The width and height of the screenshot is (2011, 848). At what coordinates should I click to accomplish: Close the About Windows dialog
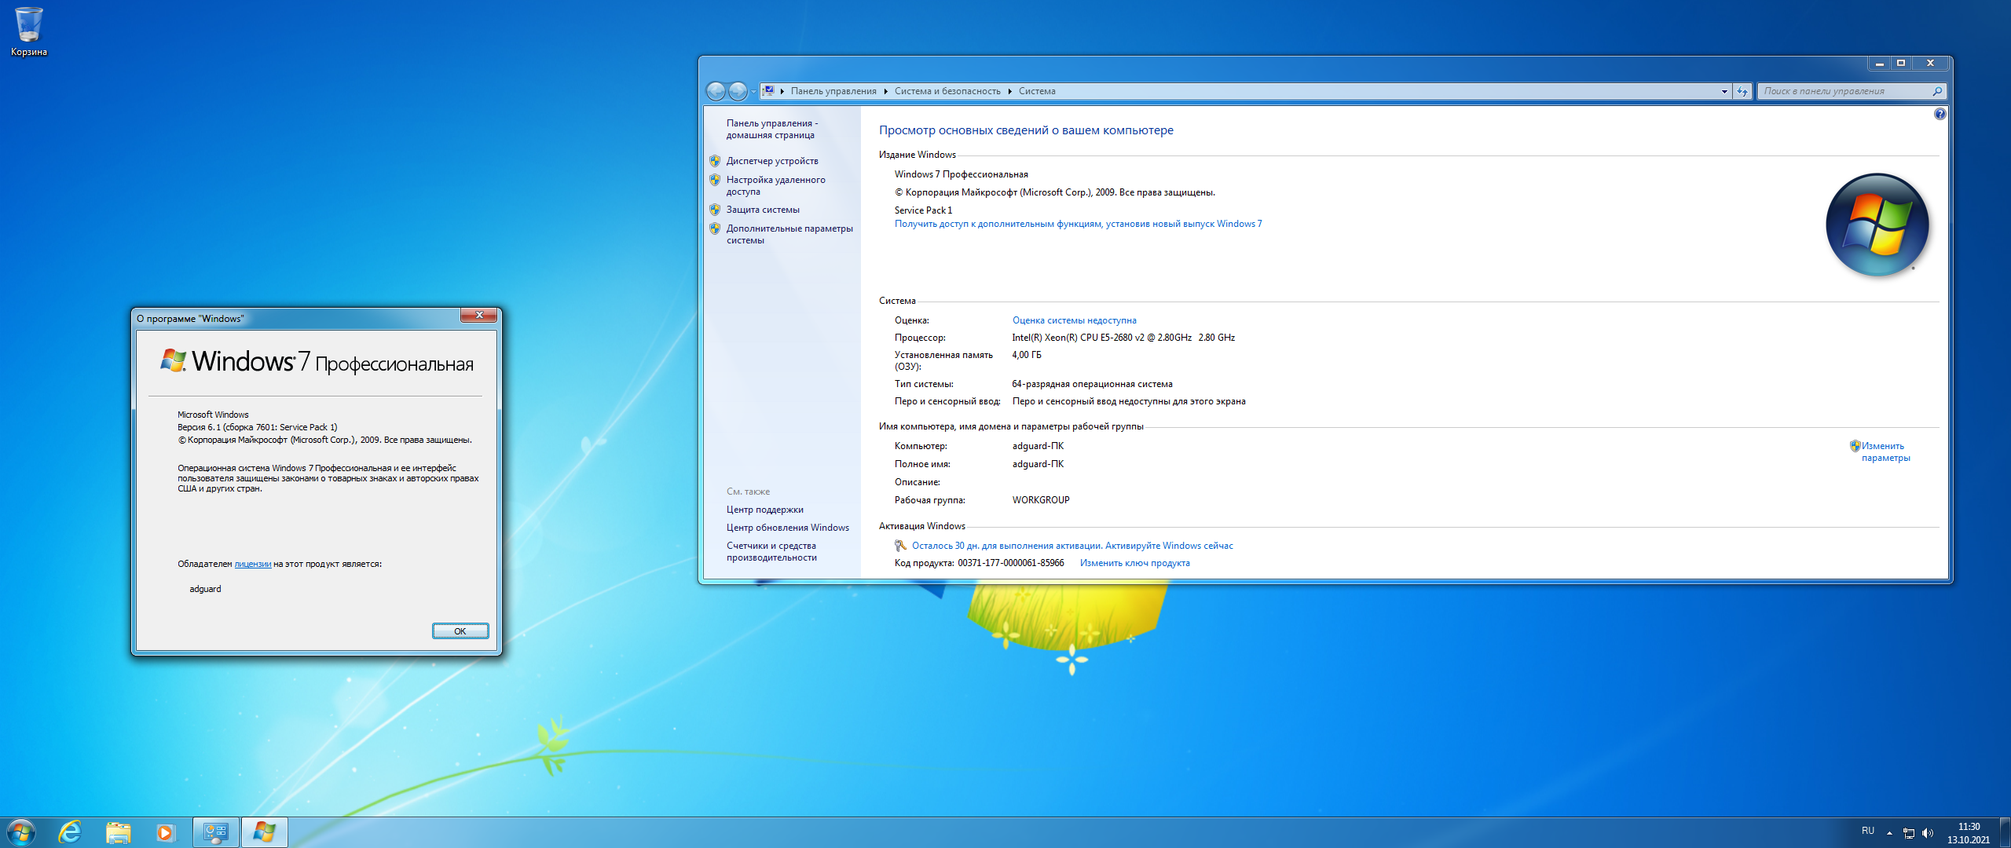click(478, 315)
